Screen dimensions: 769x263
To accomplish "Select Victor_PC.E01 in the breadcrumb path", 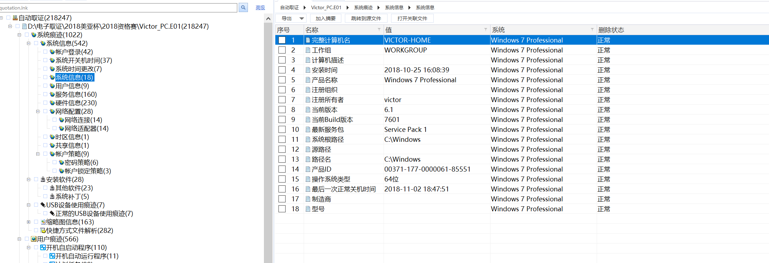I will 326,7.
